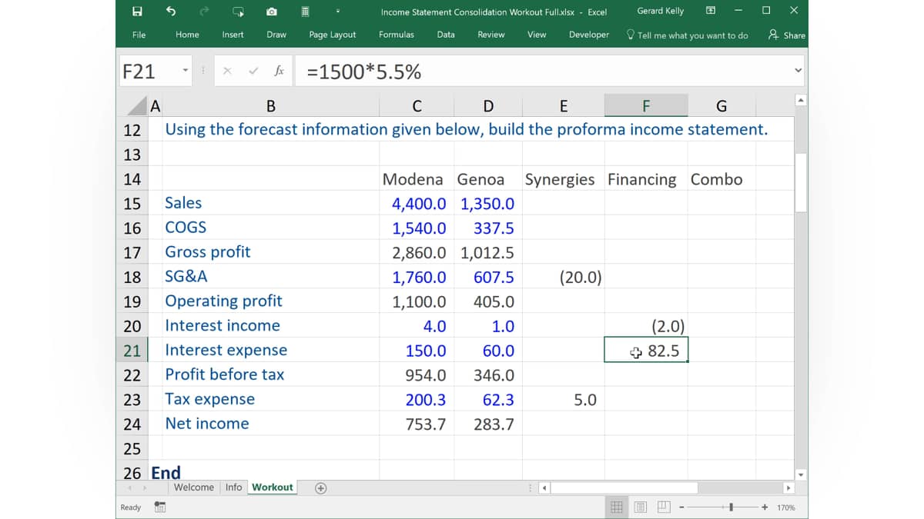This screenshot has height=519, width=924.
Task: Click the Insert Function fx icon
Action: coord(279,72)
